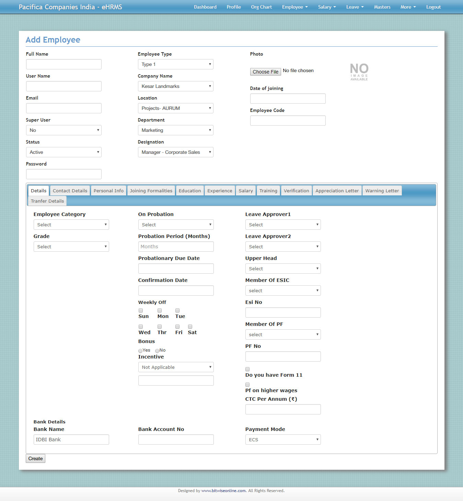Screen dimensions: 463x501
Task: Open the Joining Formalities tab
Action: 151,191
